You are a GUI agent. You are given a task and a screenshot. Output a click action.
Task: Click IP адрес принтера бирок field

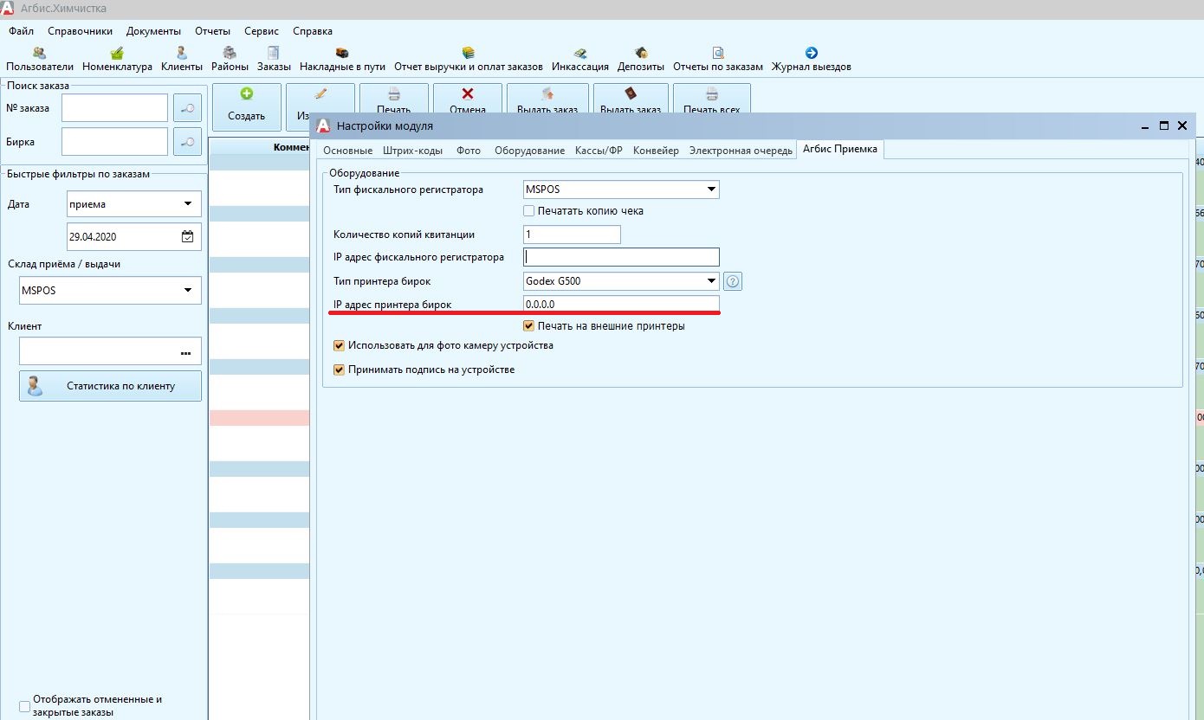click(x=621, y=305)
